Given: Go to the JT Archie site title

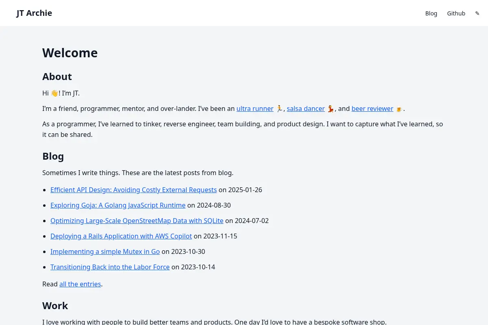Looking at the screenshot, I should pyautogui.click(x=34, y=13).
